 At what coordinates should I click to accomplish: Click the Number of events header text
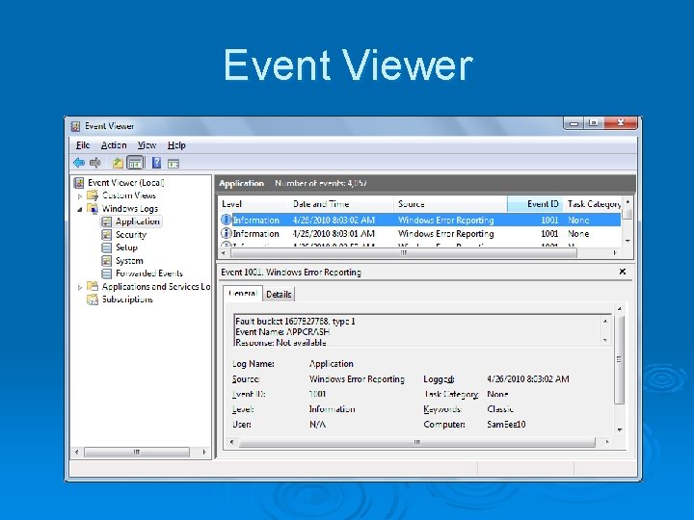tap(320, 183)
